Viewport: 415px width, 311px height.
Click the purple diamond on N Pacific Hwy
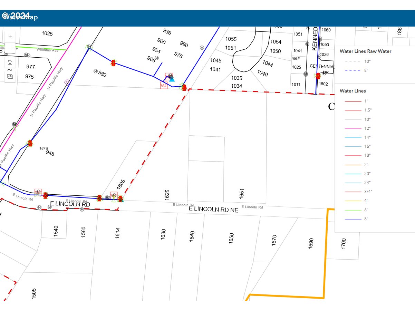(68, 82)
